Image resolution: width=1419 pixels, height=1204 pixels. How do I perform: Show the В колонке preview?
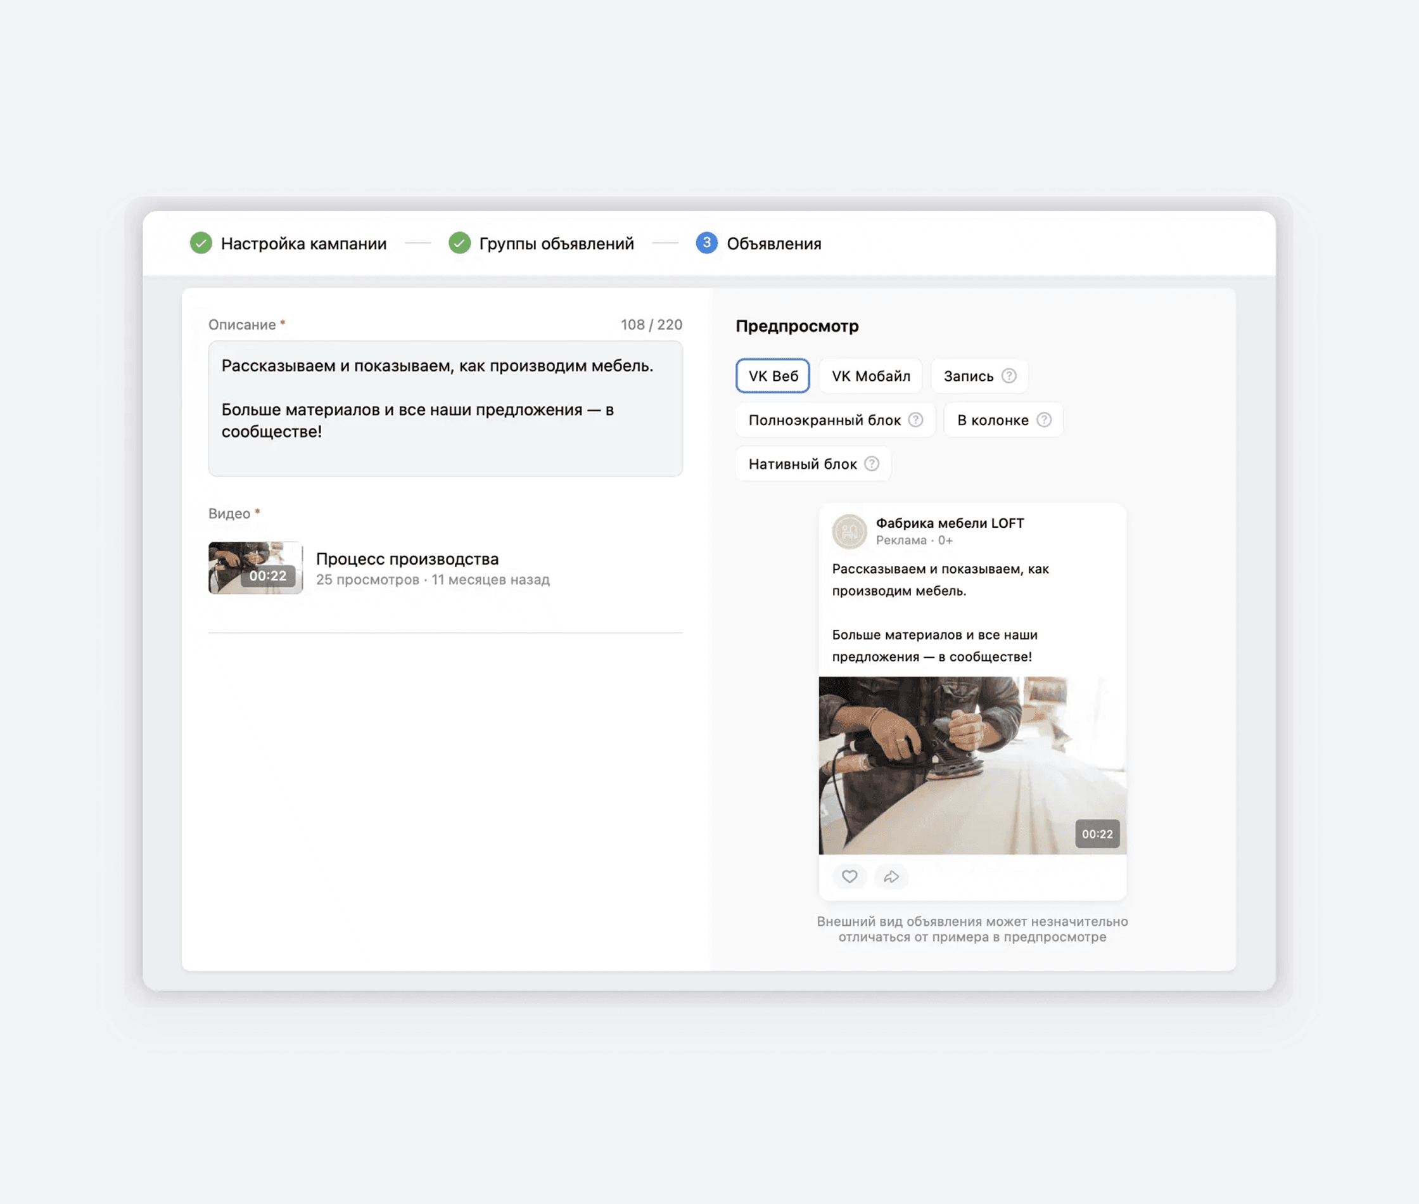click(x=1003, y=419)
